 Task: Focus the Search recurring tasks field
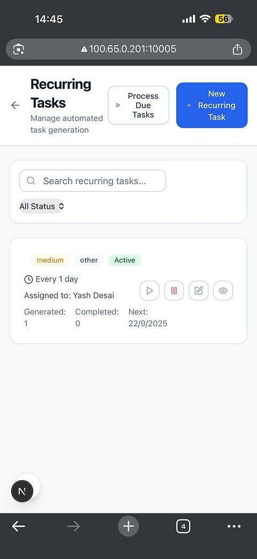[x=93, y=181]
